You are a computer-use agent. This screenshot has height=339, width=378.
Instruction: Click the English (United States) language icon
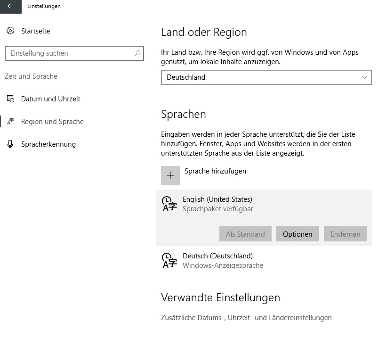tap(169, 204)
